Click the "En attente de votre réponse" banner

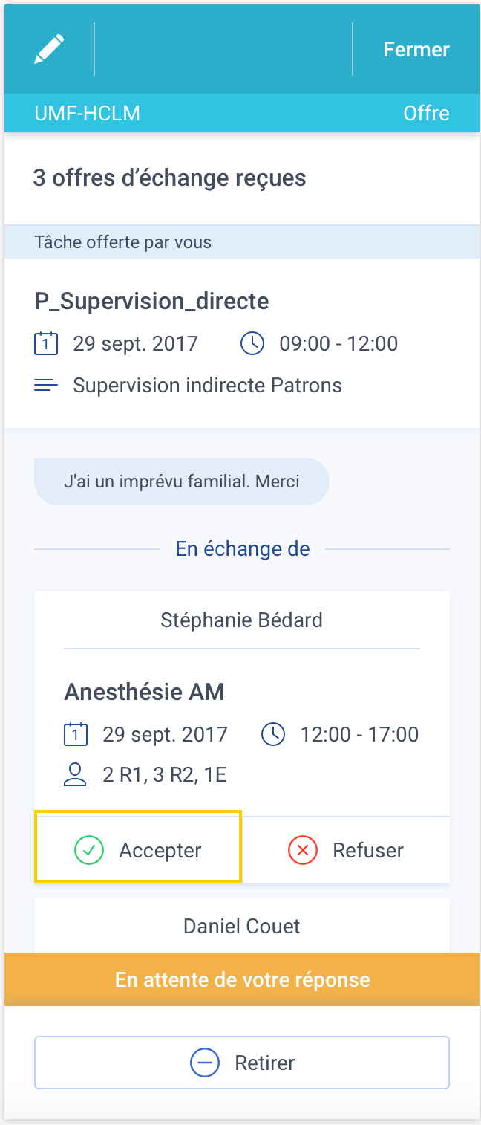242,979
